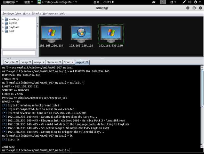
Task: Open the 位置 places menu
Action: 29,2
